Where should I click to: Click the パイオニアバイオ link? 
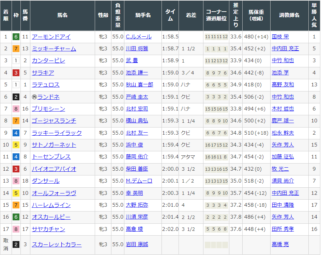coord(54,169)
